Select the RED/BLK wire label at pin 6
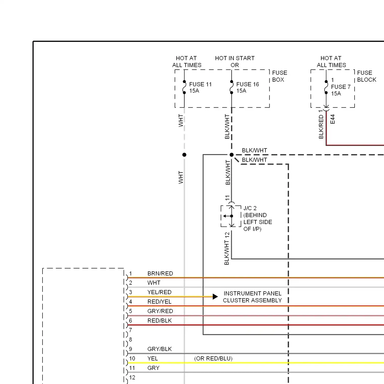The image size is (384, 384). [159, 321]
